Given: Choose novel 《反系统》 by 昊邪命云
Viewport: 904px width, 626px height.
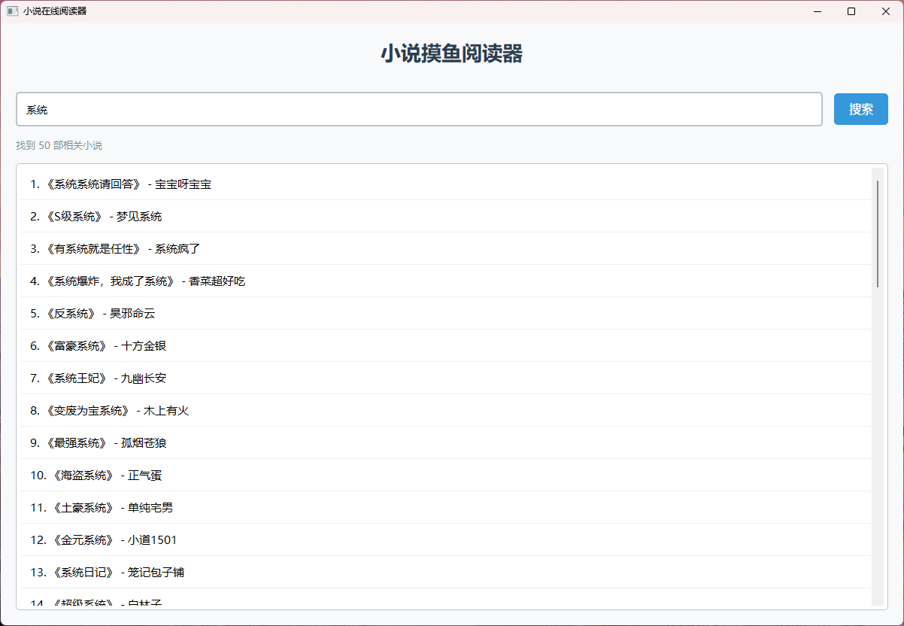Looking at the screenshot, I should pyautogui.click(x=93, y=314).
